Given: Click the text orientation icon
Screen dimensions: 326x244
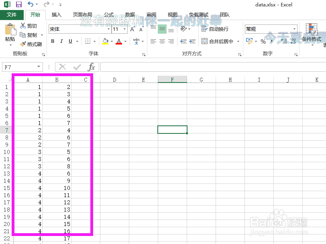Looking at the screenshot, I should click(183, 28).
